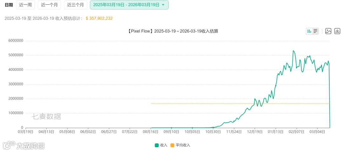
Task: Click the 06月27日 x-axis label
Action: pyautogui.click(x=109, y=132)
